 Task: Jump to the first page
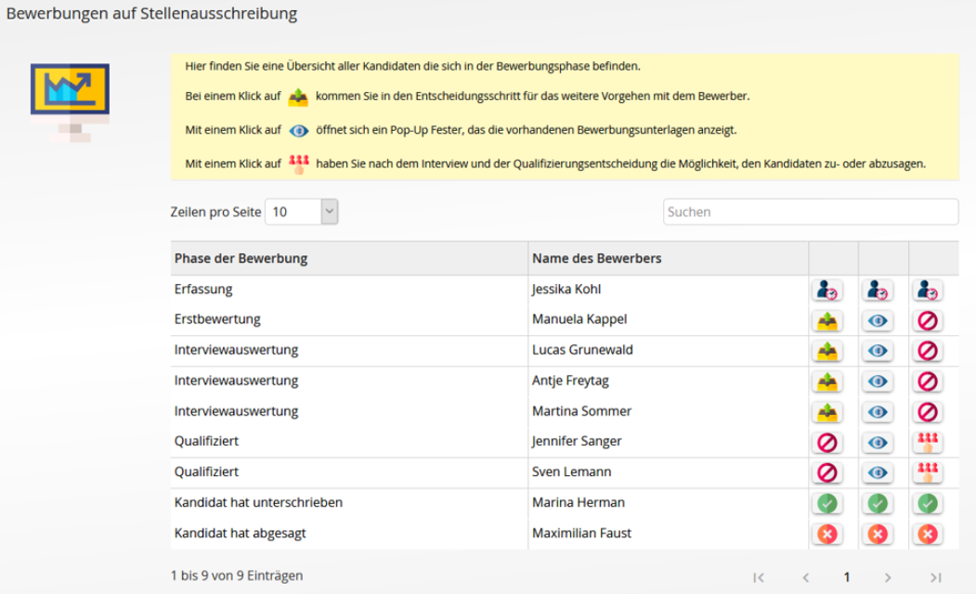(x=759, y=577)
